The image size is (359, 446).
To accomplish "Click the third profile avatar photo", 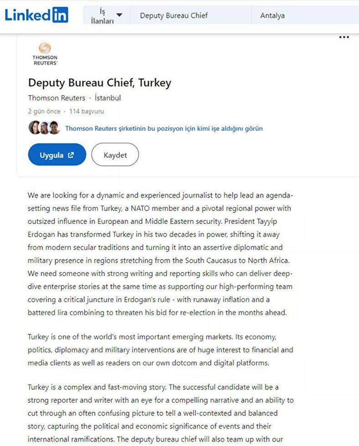I will [x=54, y=128].
